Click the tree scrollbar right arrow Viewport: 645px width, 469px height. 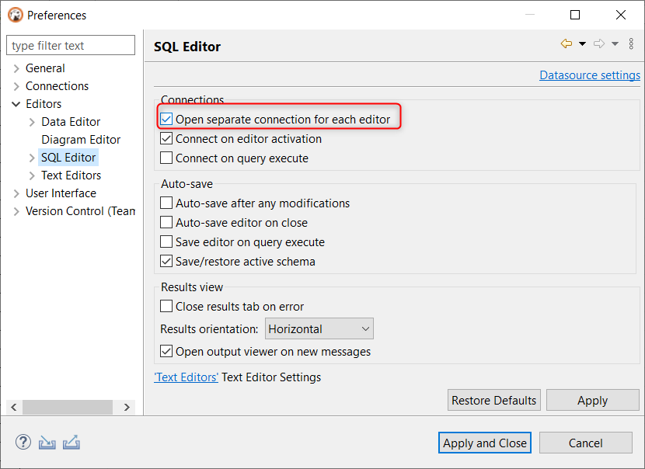pos(127,408)
